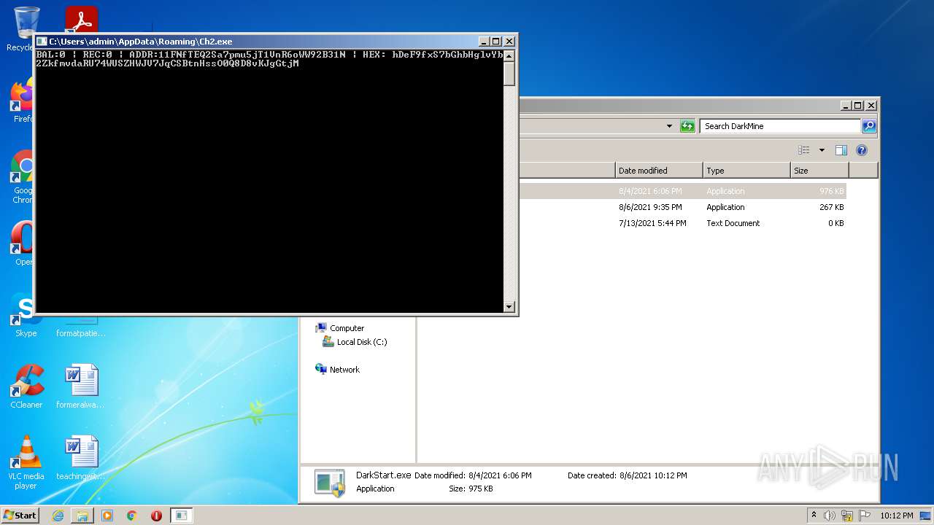Launch the Google Chrome desktop shortcut
Viewport: 934px width, 525px height.
(x=22, y=177)
